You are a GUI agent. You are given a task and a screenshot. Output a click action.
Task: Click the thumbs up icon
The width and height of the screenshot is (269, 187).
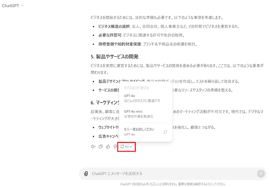pyautogui.click(x=108, y=147)
